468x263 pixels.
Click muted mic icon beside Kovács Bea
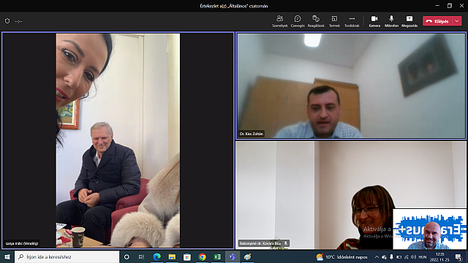click(x=286, y=243)
